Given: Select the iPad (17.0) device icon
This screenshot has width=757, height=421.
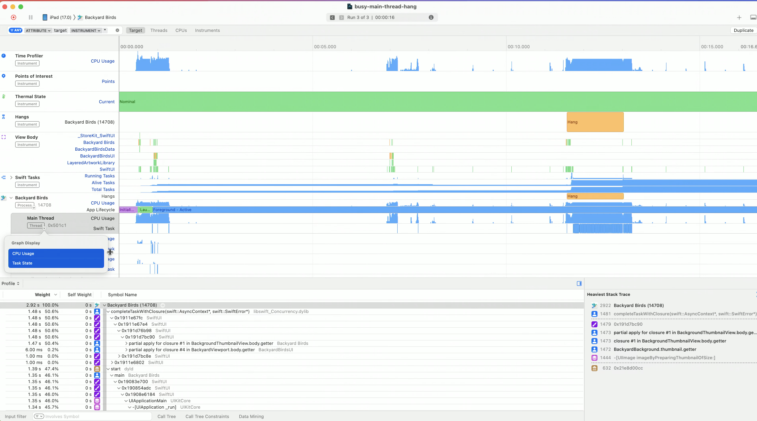Looking at the screenshot, I should click(x=45, y=18).
